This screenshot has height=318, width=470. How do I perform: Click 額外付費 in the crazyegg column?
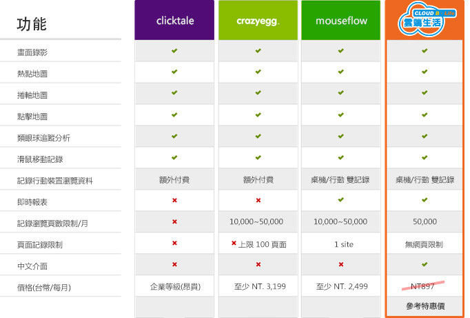point(258,180)
